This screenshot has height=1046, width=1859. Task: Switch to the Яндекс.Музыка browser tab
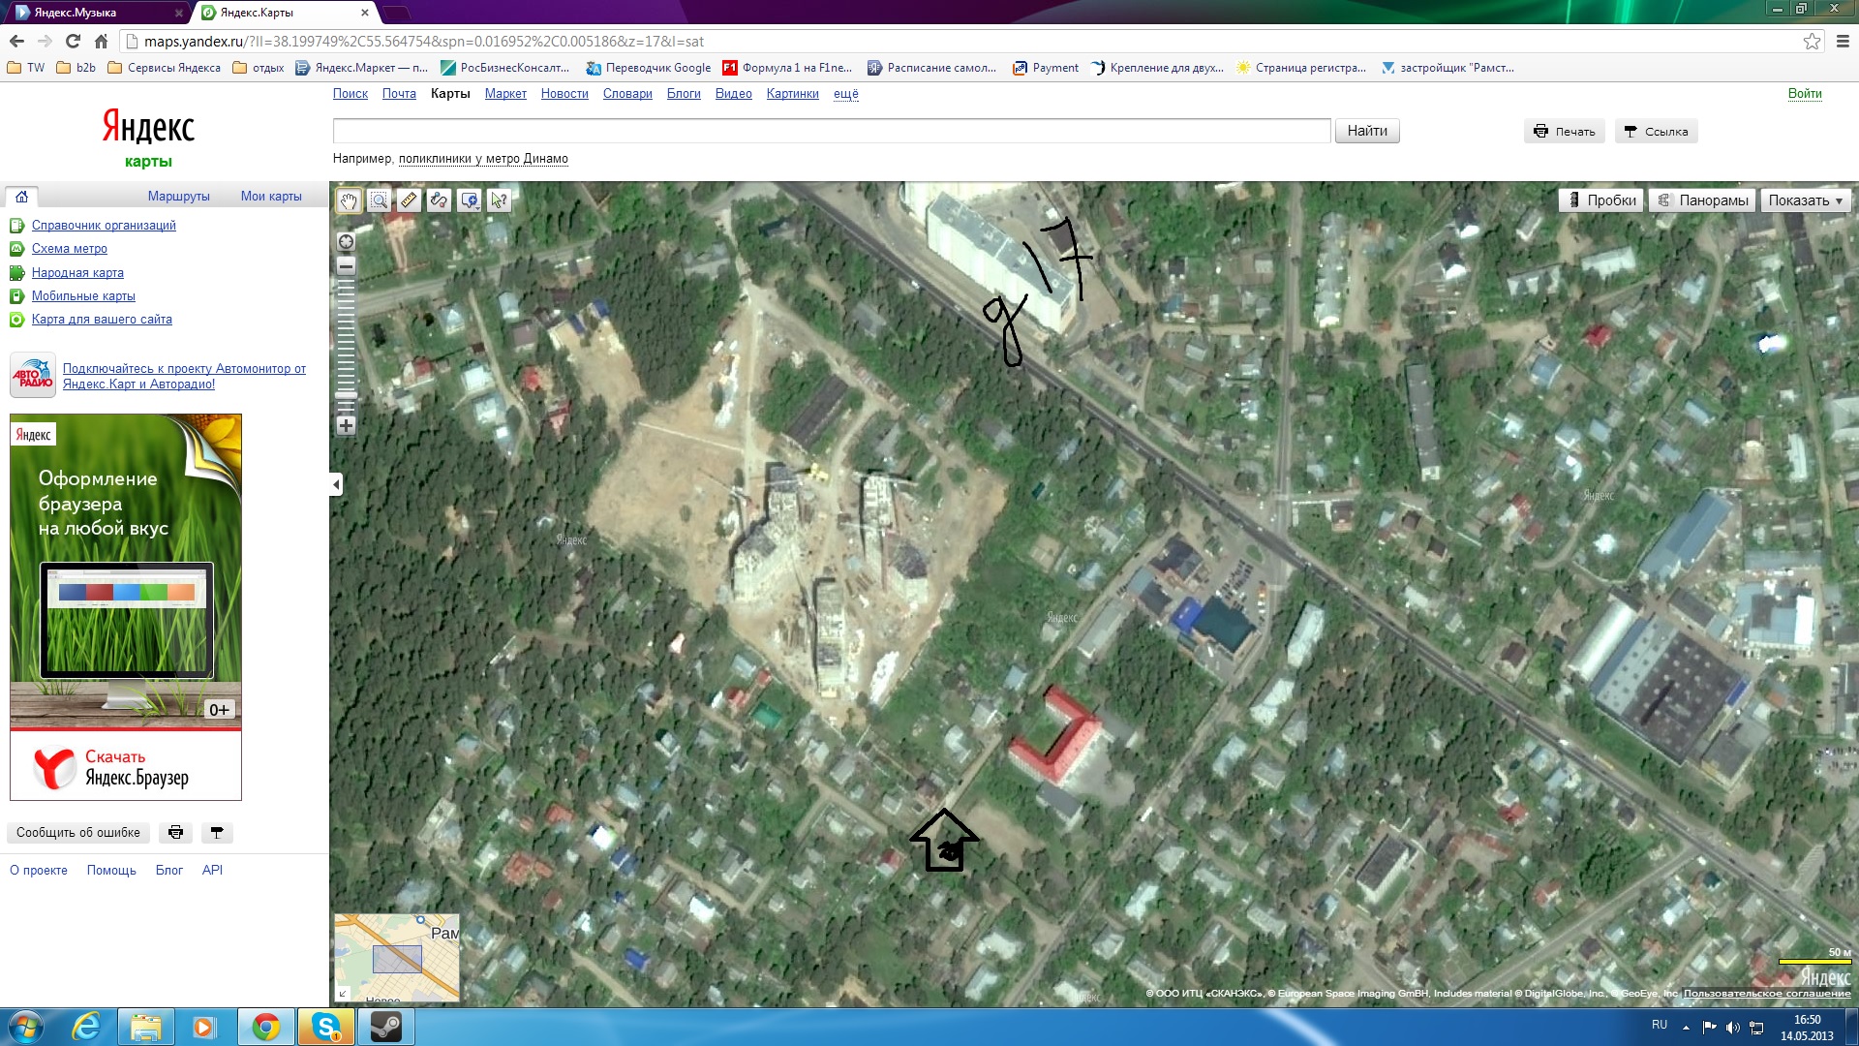tap(95, 13)
